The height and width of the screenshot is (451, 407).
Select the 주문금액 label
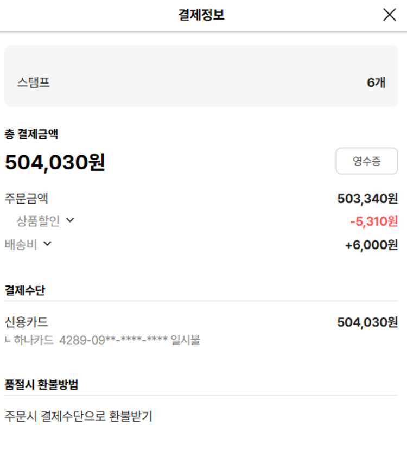click(x=27, y=199)
